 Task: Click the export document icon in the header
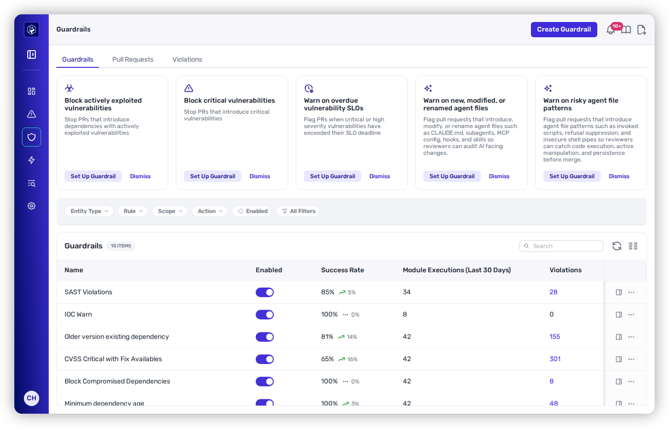point(641,30)
